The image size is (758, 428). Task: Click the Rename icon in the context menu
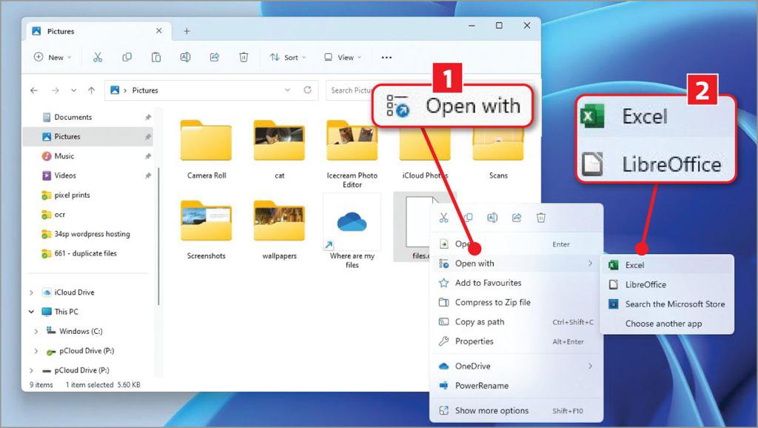click(492, 218)
